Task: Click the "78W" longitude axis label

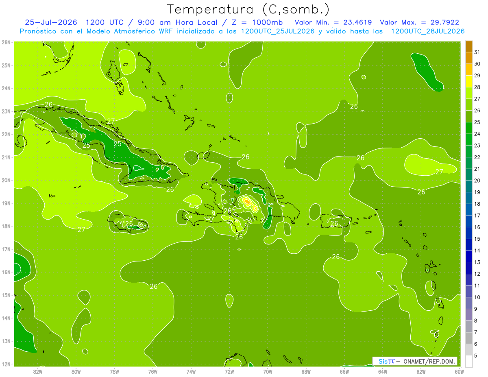Action: tap(114, 372)
